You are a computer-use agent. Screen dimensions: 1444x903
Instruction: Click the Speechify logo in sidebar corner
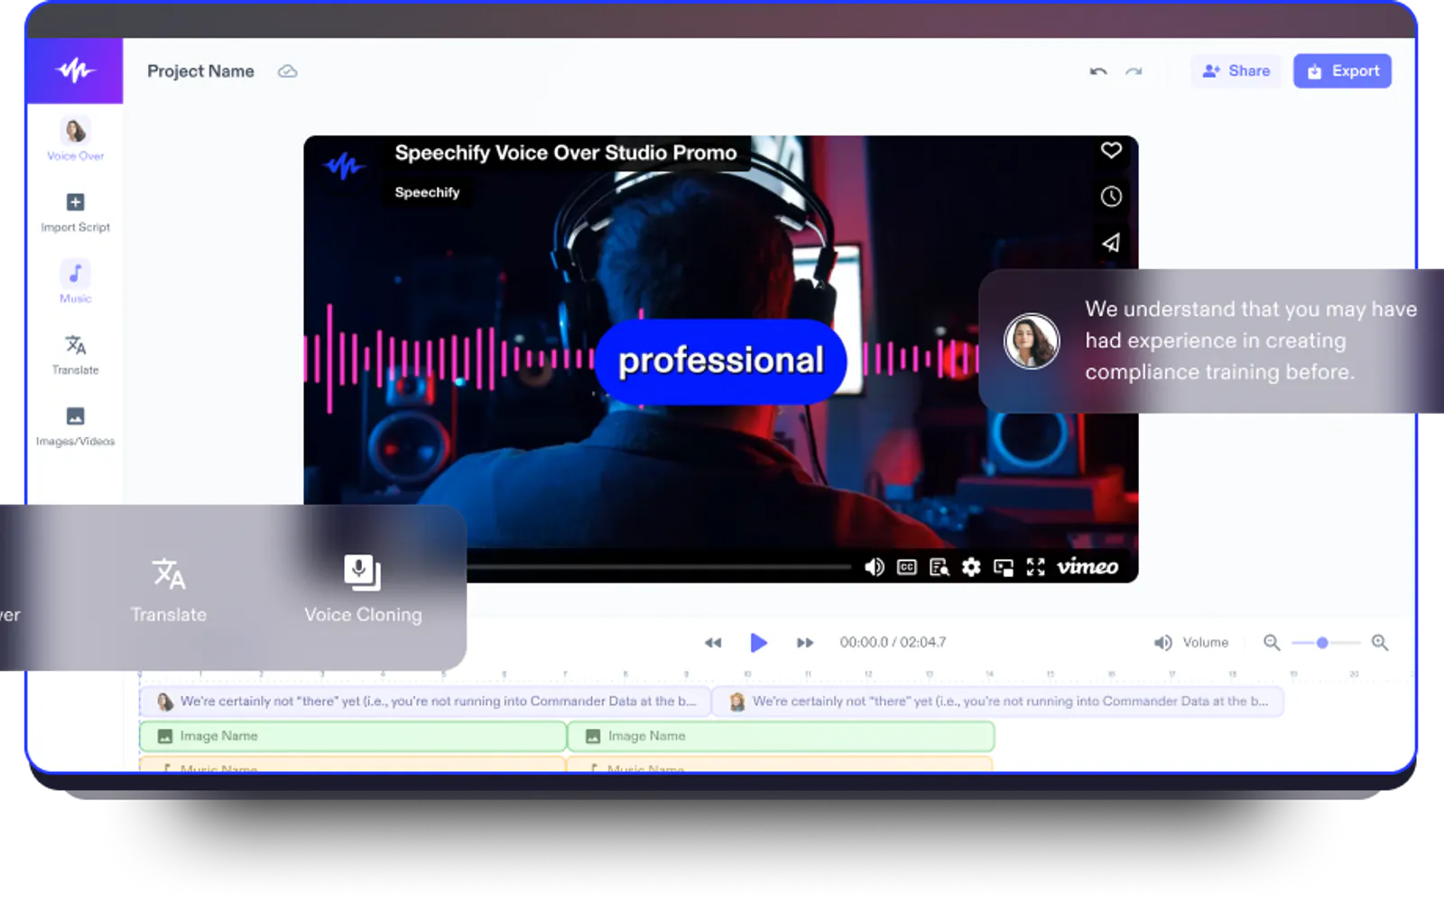[x=75, y=70]
